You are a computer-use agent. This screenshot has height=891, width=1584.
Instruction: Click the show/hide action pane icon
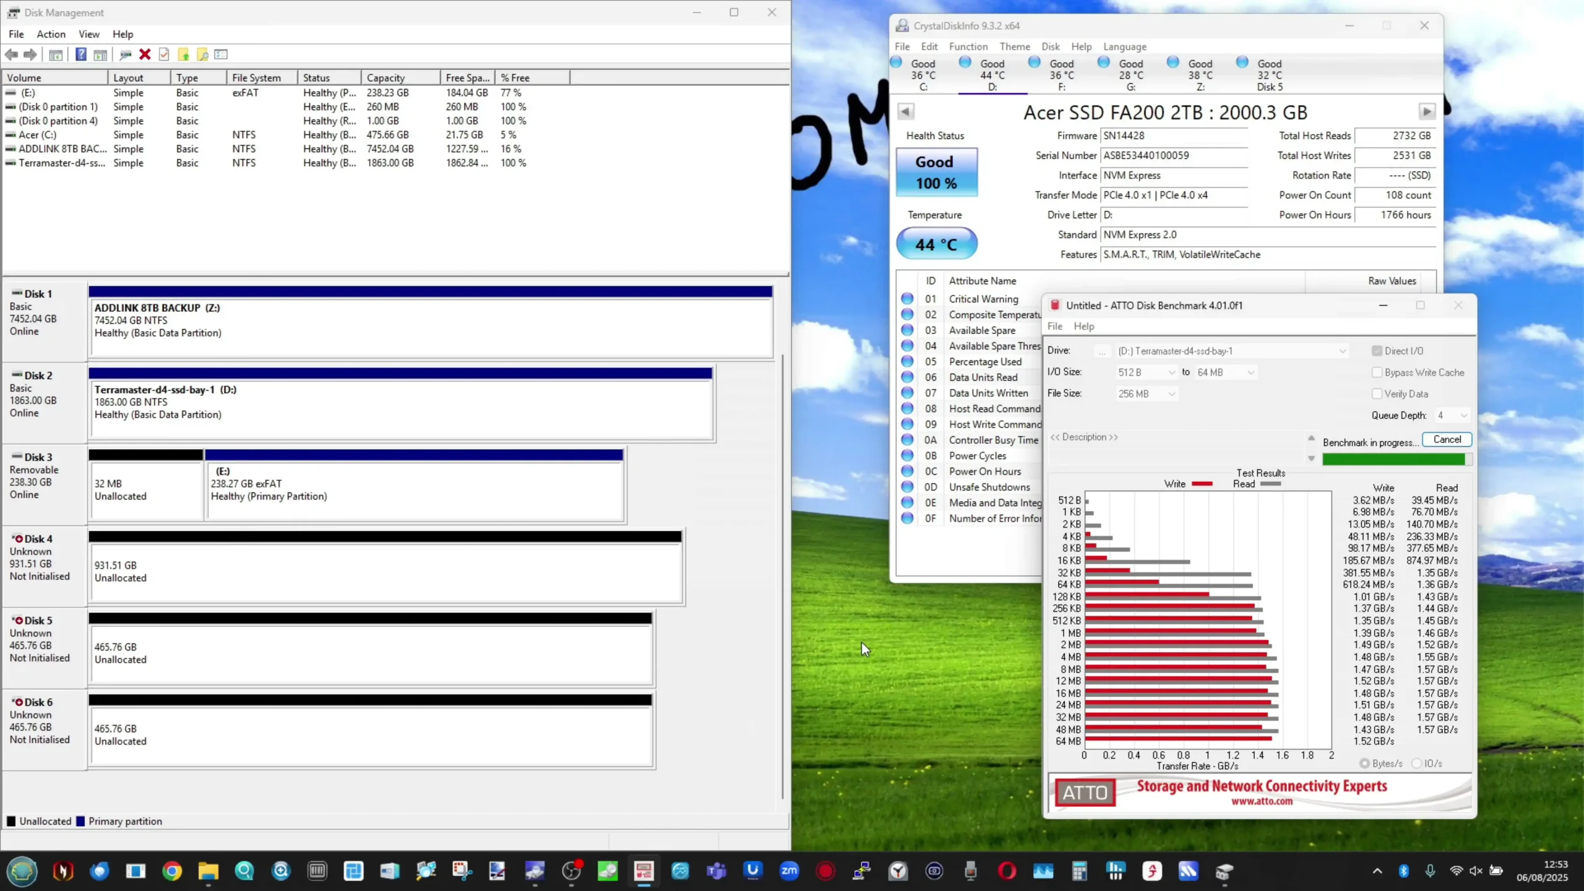coord(100,54)
